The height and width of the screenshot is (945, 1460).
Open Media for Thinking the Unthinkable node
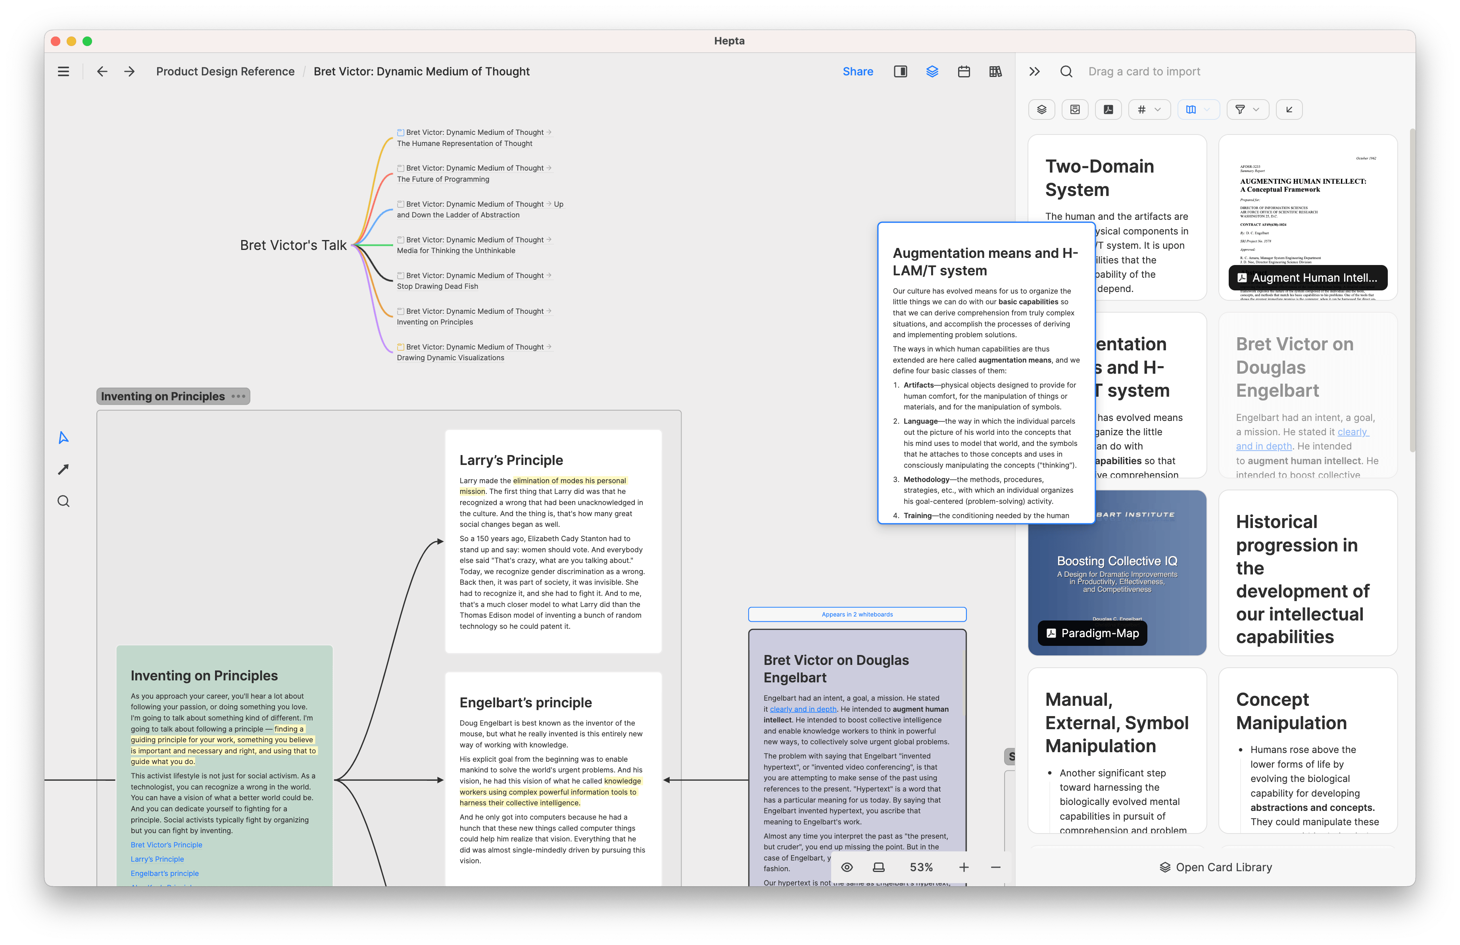tap(474, 245)
